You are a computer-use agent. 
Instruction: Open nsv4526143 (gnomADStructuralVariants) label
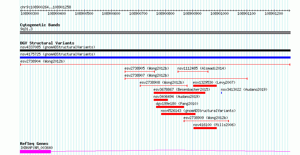(198, 111)
